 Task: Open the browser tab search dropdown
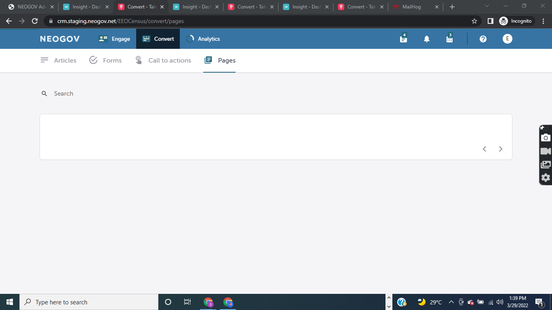click(x=487, y=6)
